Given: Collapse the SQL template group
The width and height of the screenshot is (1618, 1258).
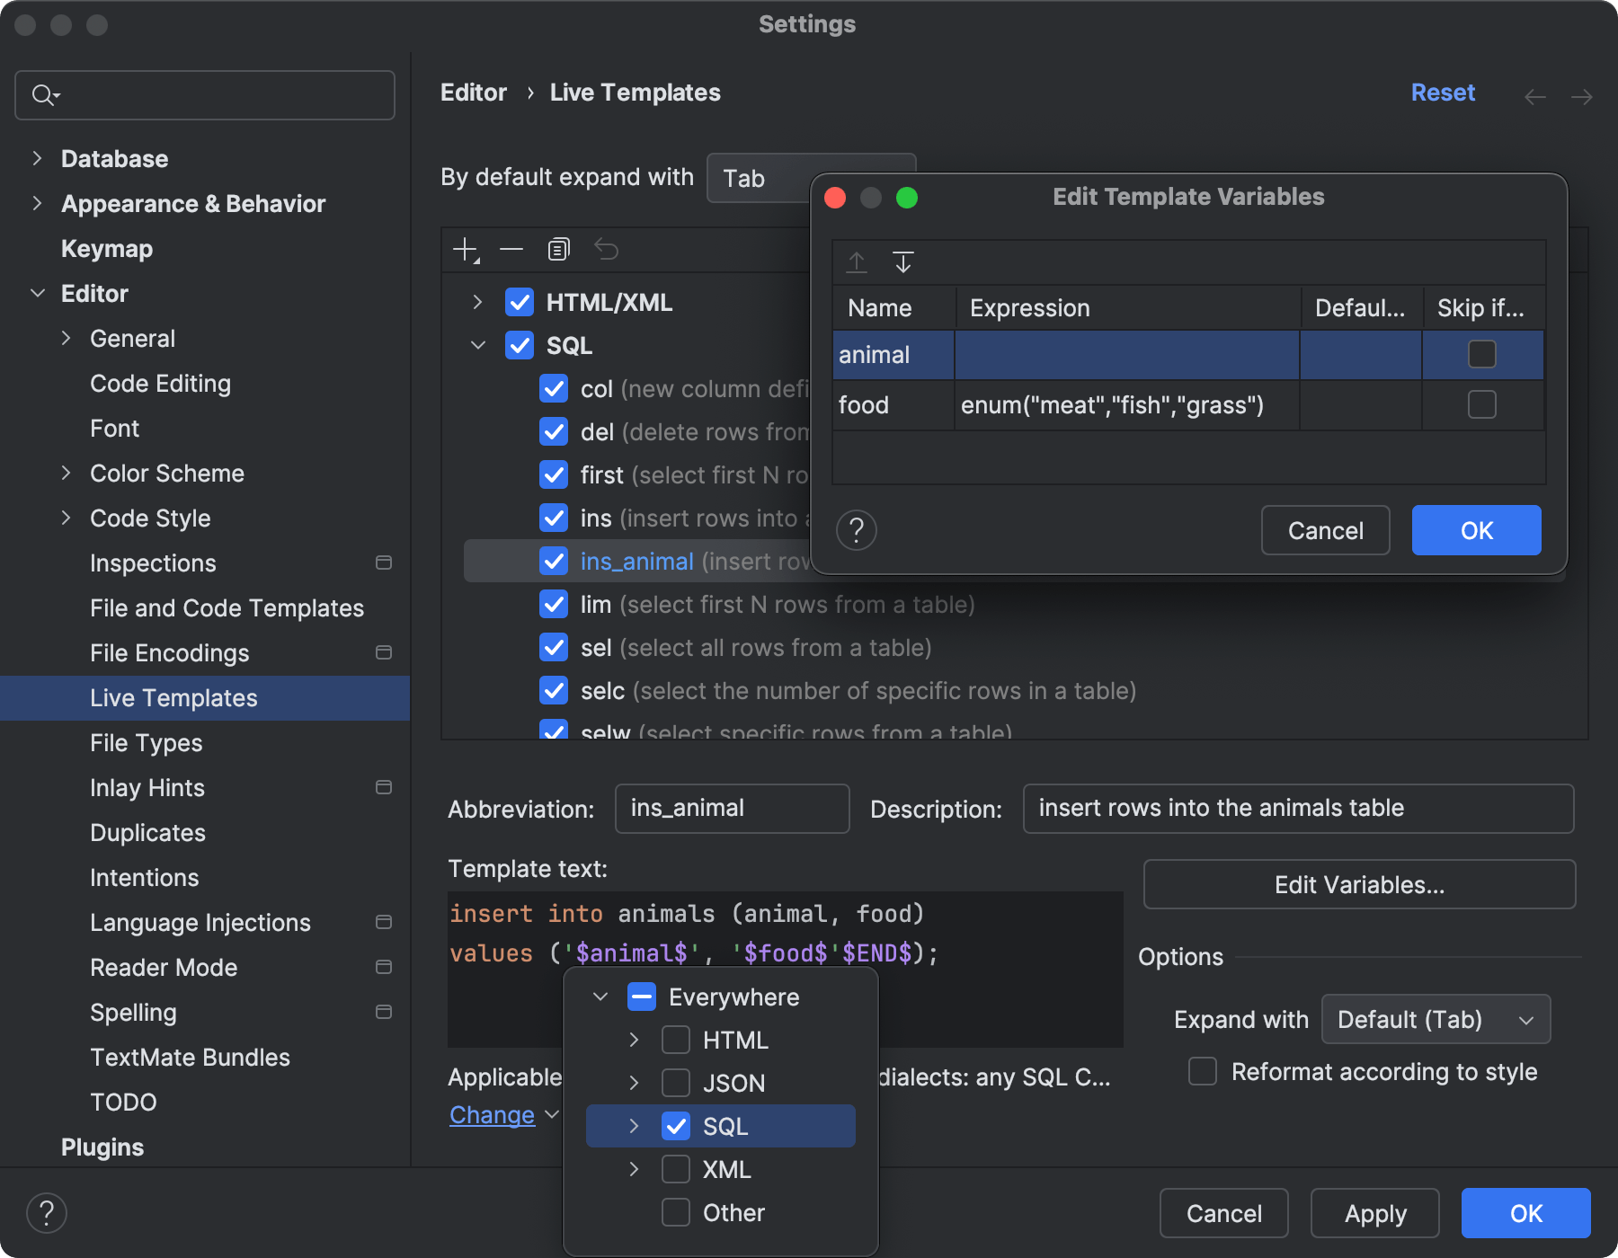Looking at the screenshot, I should (x=477, y=345).
